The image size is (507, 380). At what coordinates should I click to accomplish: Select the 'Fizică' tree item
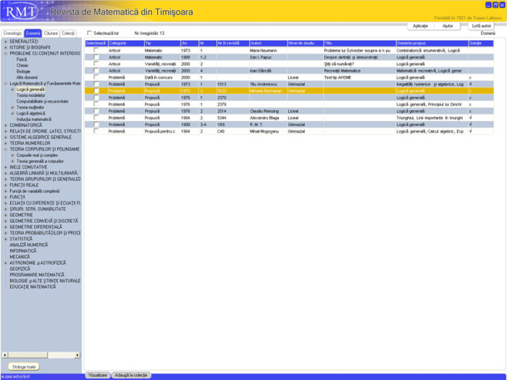pyautogui.click(x=22, y=59)
